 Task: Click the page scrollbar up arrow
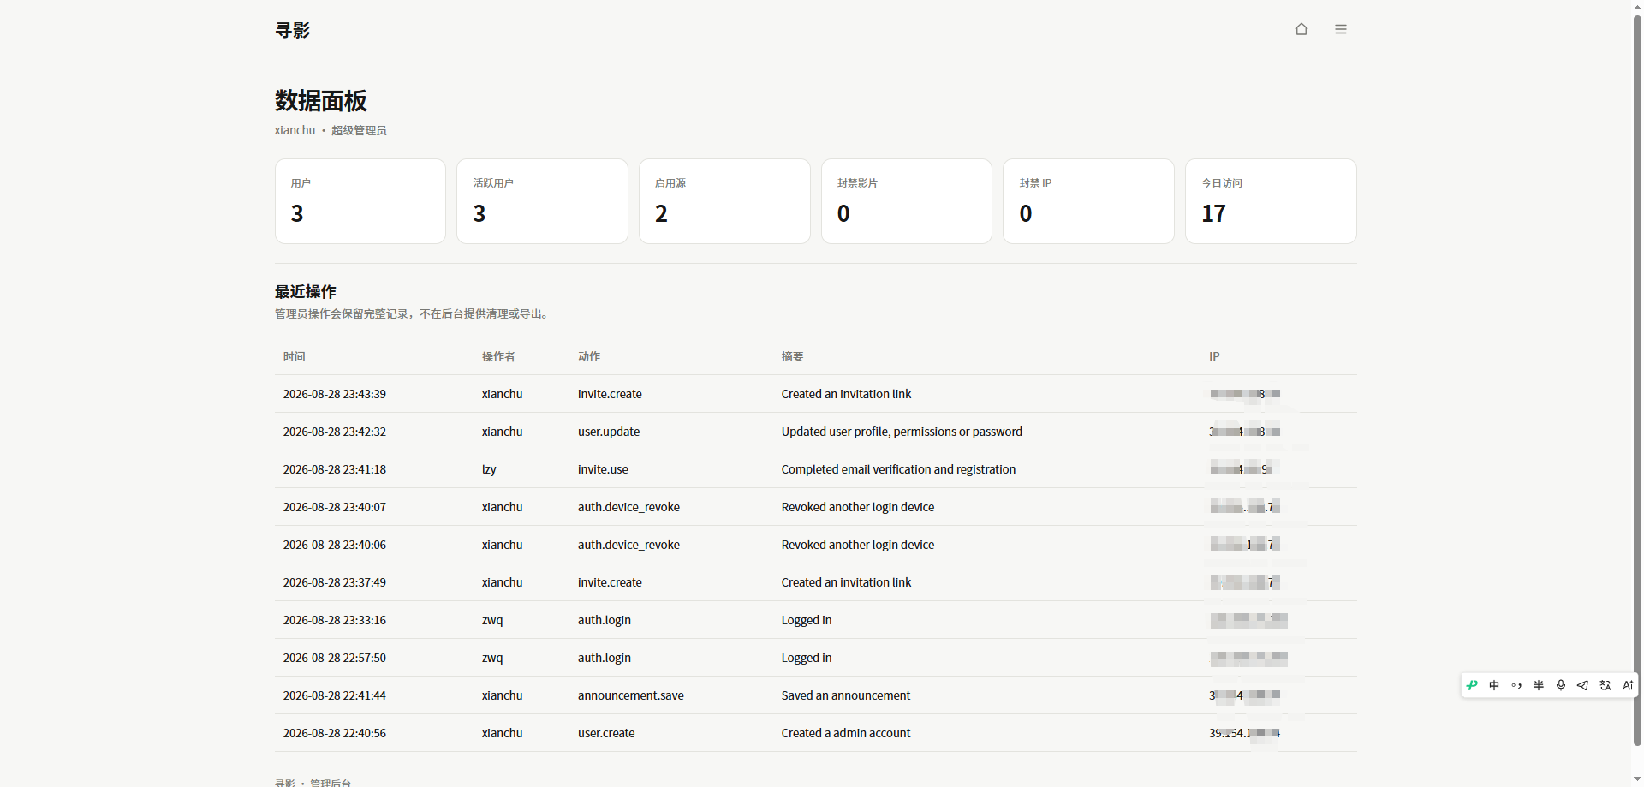pyautogui.click(x=1637, y=7)
